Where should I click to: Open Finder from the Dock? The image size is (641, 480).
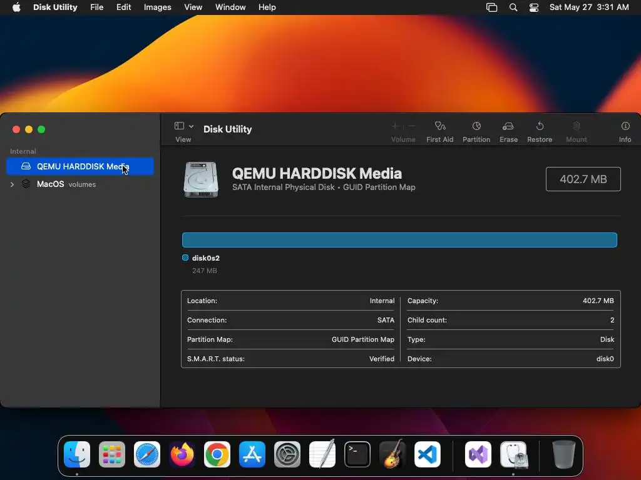coord(77,454)
